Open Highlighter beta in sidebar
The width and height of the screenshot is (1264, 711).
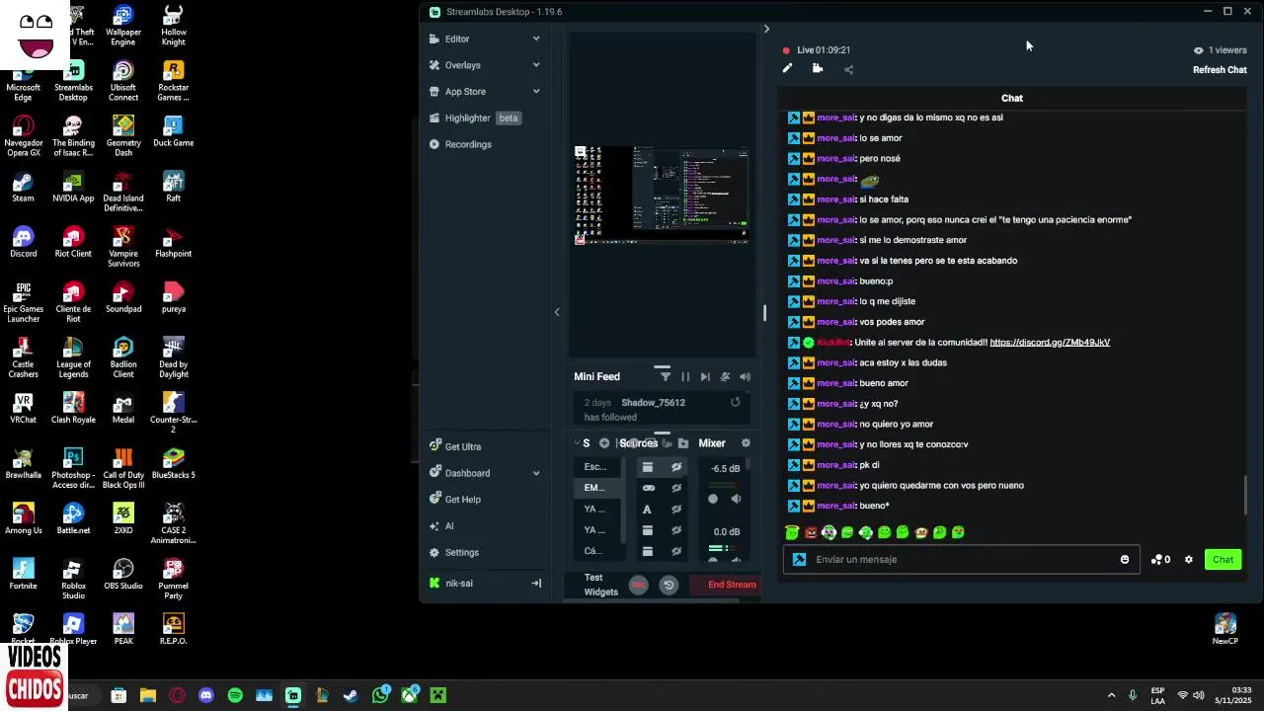coord(475,118)
